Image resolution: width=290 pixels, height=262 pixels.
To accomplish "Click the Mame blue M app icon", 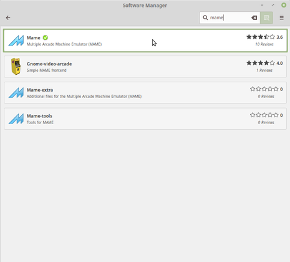I will point(16,41).
